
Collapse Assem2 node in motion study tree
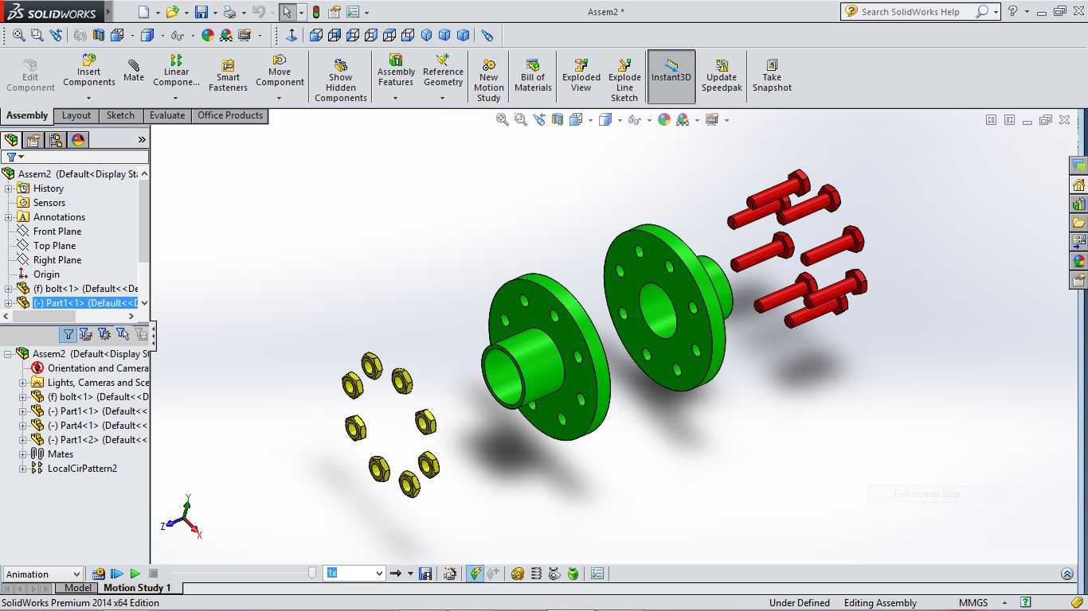pos(8,354)
